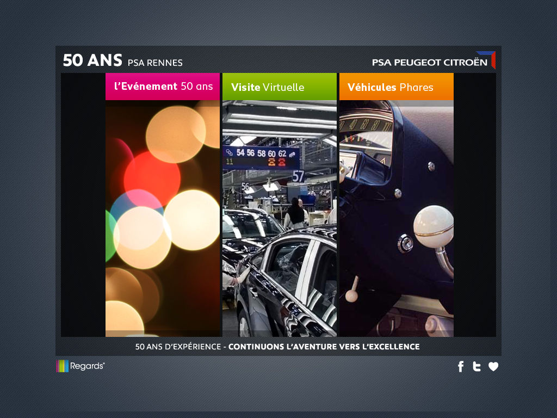Click the 57 station sign in factory photo
557x418 pixels.
click(298, 176)
